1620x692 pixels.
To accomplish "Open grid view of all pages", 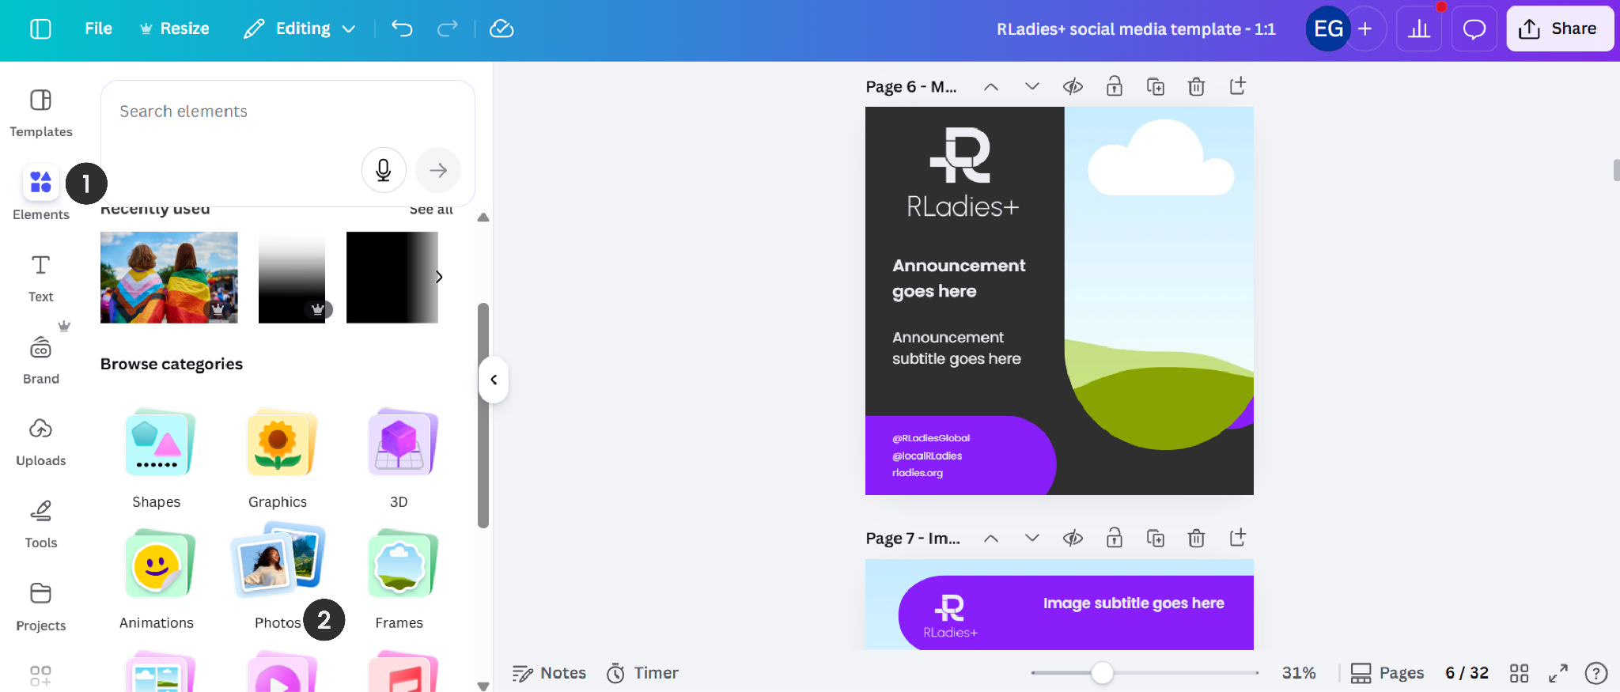I will click(x=1519, y=673).
